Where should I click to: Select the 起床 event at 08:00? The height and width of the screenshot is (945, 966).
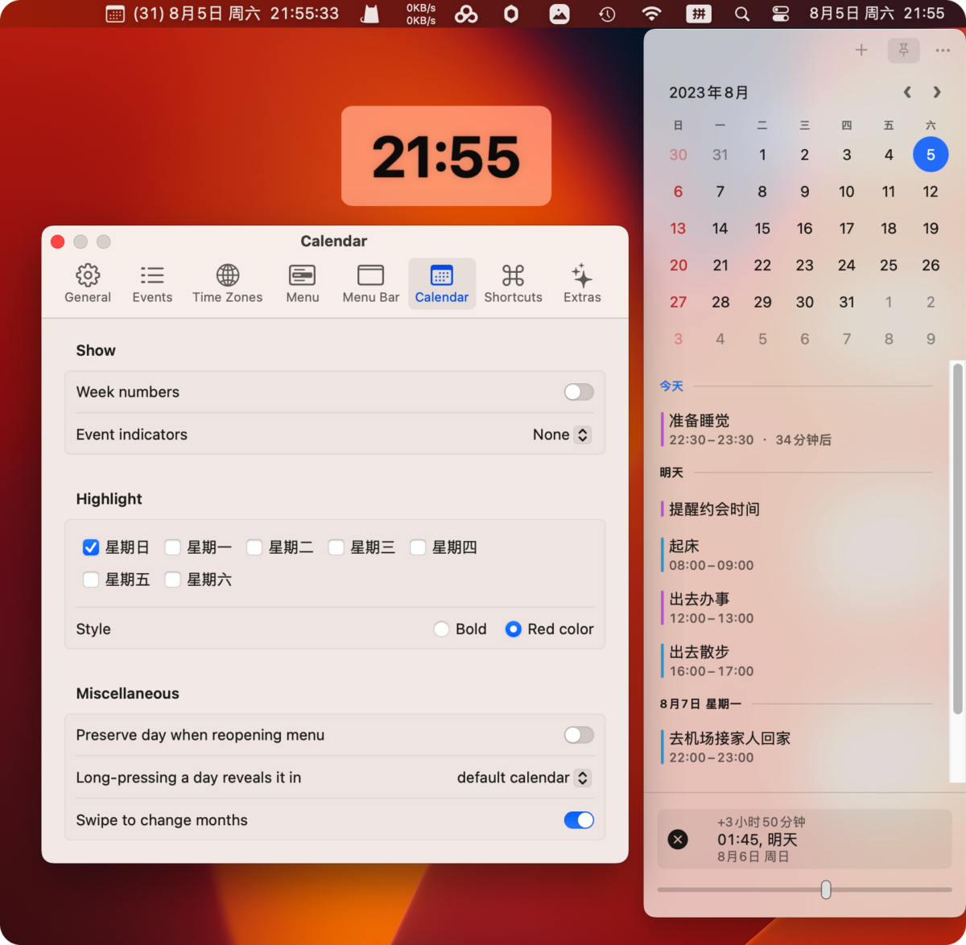pyautogui.click(x=797, y=555)
